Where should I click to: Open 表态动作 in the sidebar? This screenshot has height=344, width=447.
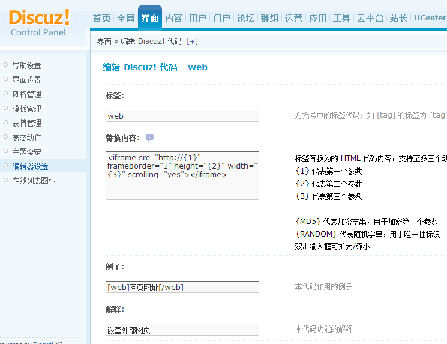click(26, 137)
